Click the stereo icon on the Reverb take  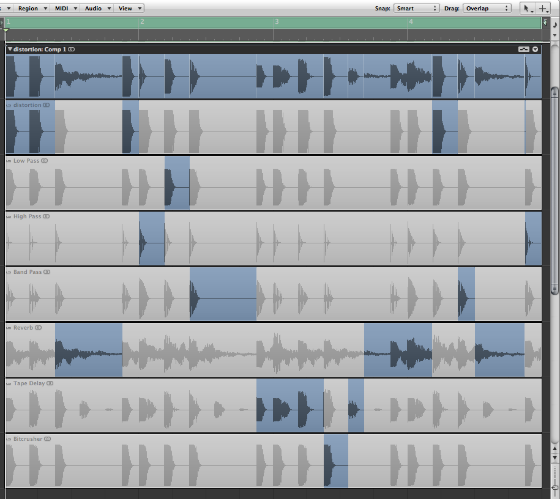(38, 328)
